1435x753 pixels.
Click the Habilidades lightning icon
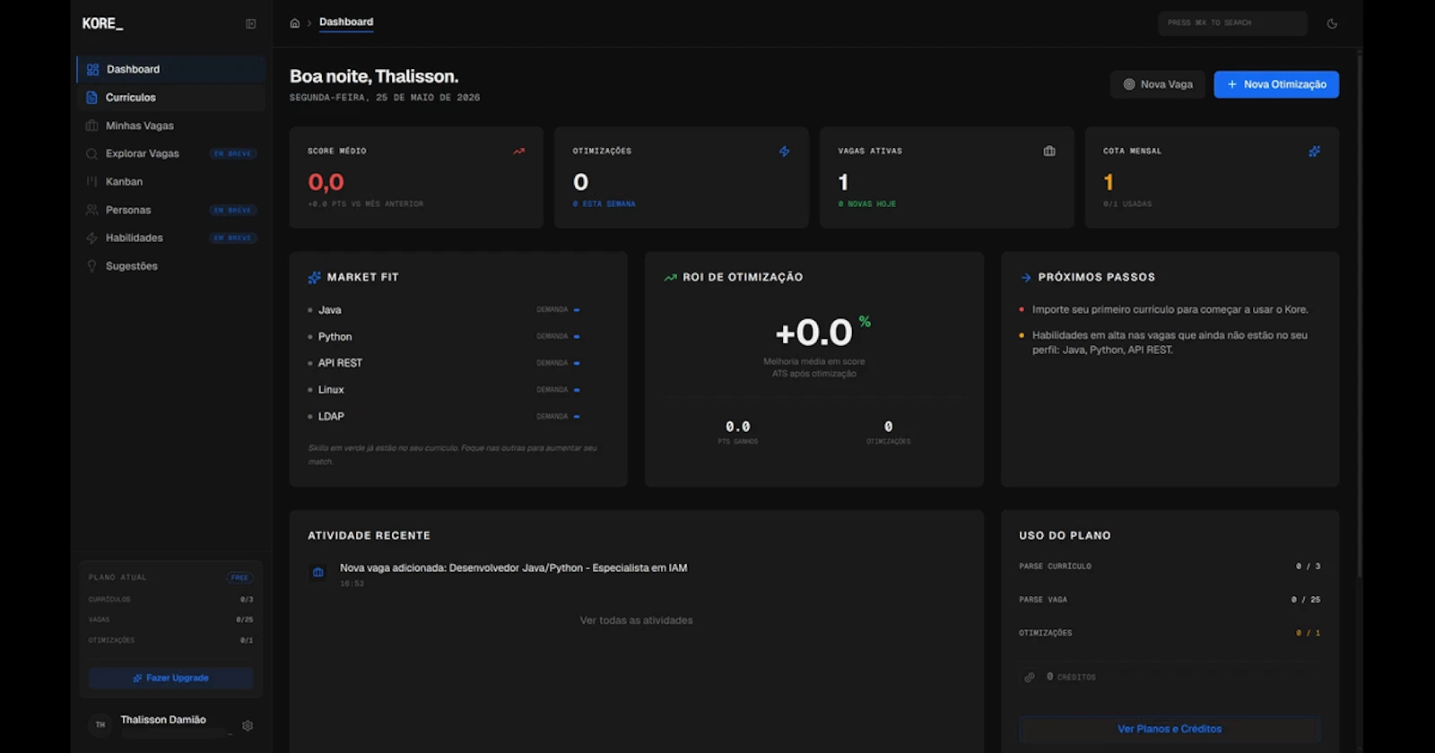[x=91, y=238]
